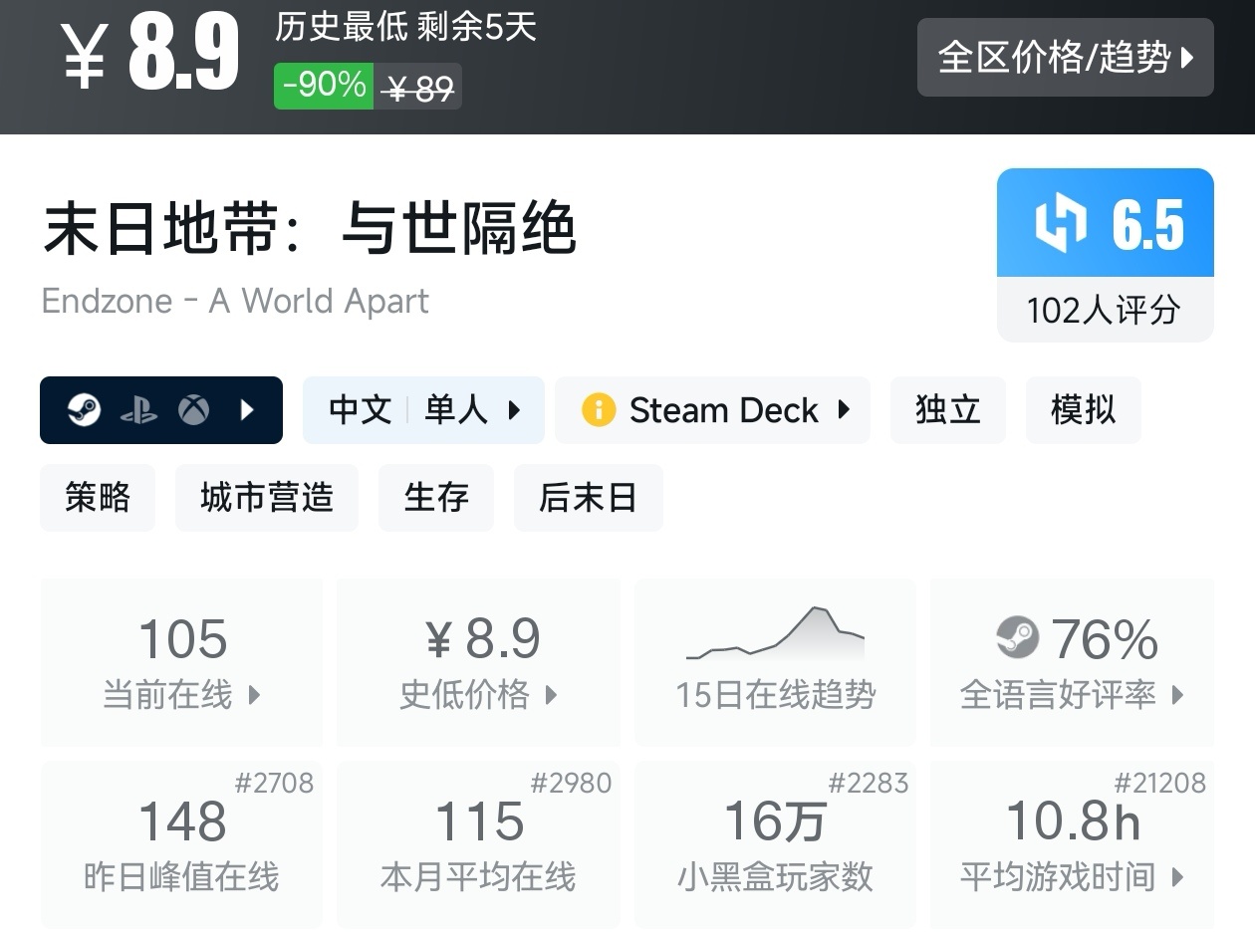The width and height of the screenshot is (1255, 934).
Task: Click the yellow Steam Deck info icon
Action: point(599,409)
